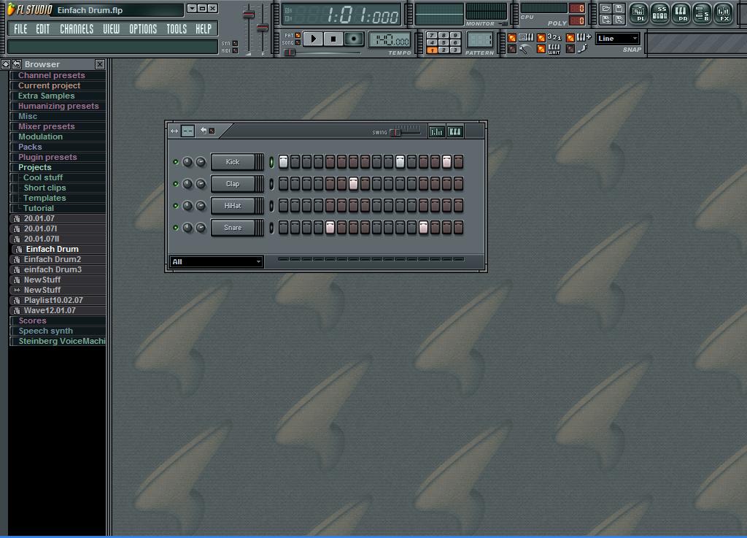Click the save new version icon

605,20
